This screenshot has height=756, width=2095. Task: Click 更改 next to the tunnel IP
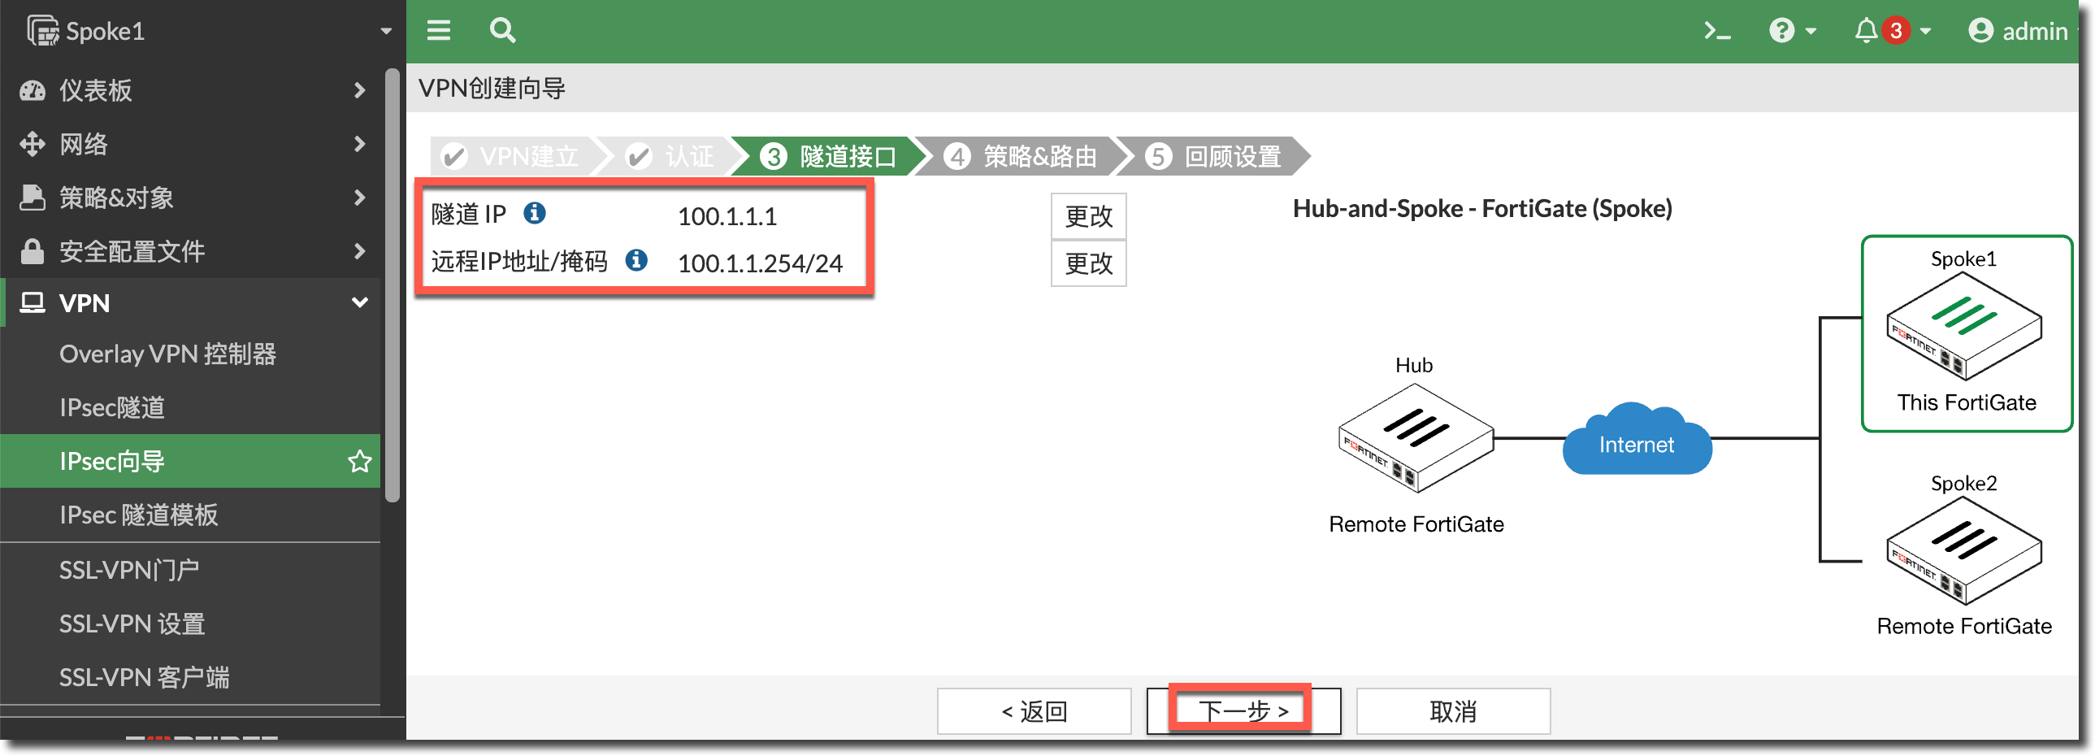tap(1088, 215)
